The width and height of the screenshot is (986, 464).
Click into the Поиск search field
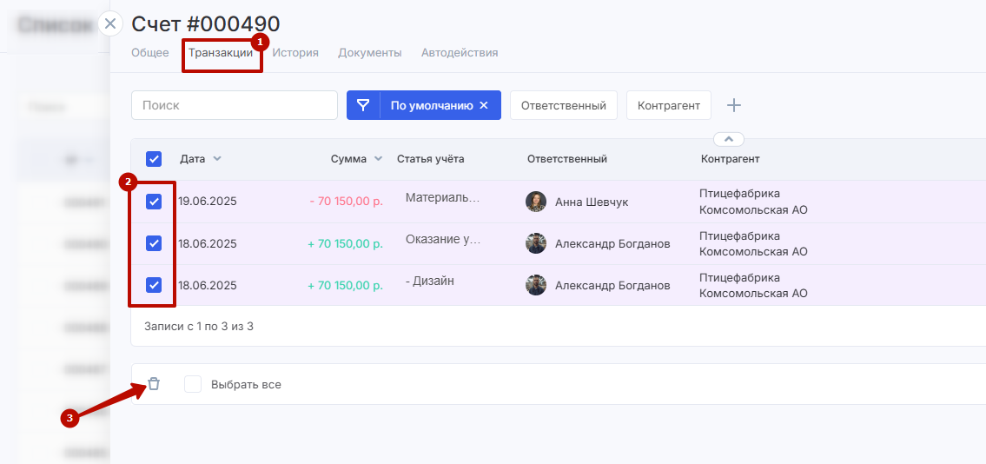pyautogui.click(x=235, y=105)
